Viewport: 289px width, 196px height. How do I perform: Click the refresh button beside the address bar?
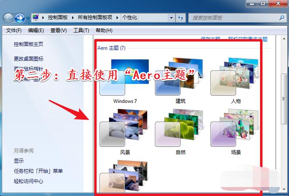[x=181, y=18]
